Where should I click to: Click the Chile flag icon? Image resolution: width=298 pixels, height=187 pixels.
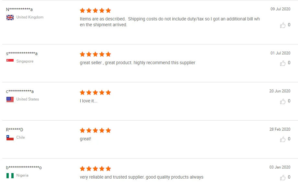[x=10, y=138]
